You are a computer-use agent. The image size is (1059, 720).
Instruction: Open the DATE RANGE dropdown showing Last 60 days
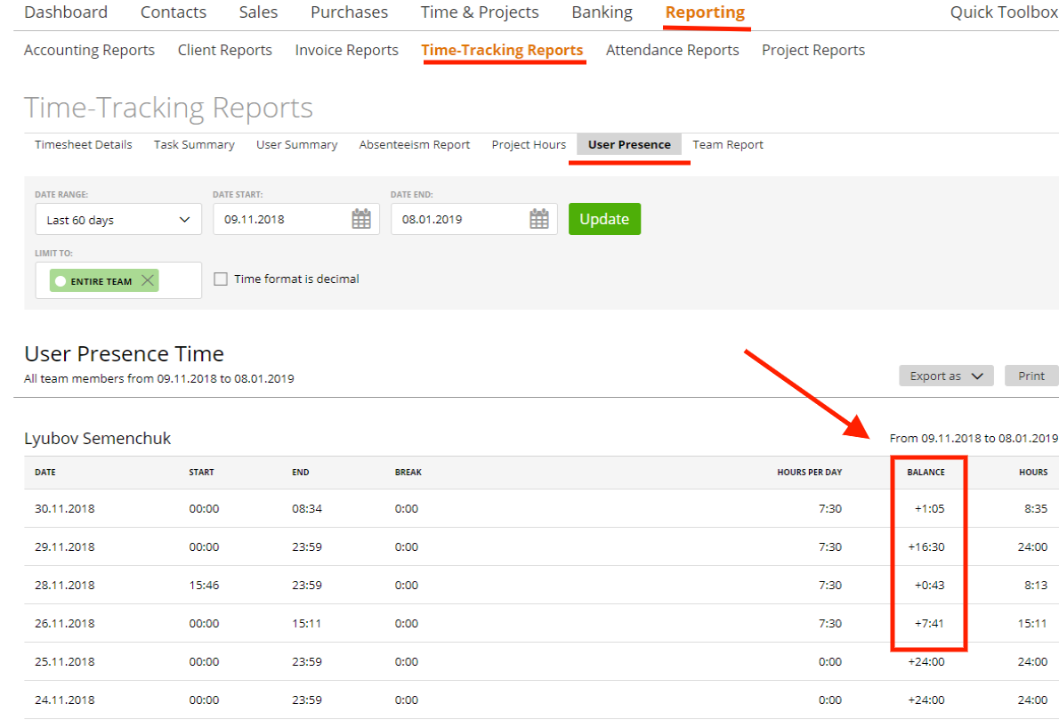tap(117, 218)
